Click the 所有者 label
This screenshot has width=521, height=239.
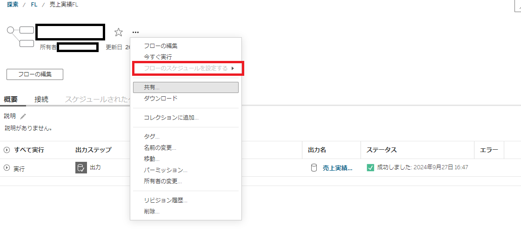(48, 47)
